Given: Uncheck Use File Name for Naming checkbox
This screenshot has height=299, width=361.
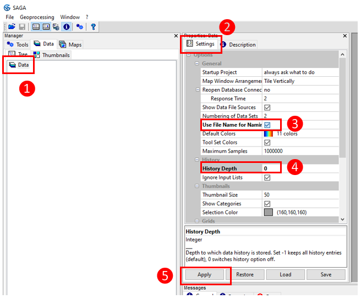Looking at the screenshot, I should tap(267, 125).
